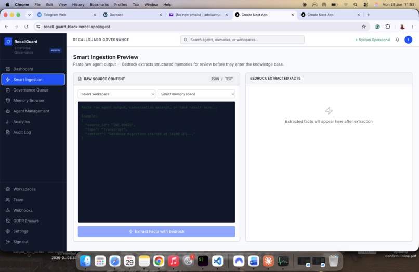Open Terminal from the Dock
Screen dimensions: 419x272
coord(203,261)
